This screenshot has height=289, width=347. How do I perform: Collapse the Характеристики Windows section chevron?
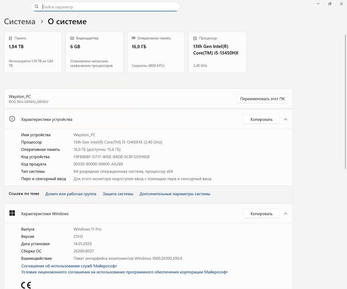286,213
